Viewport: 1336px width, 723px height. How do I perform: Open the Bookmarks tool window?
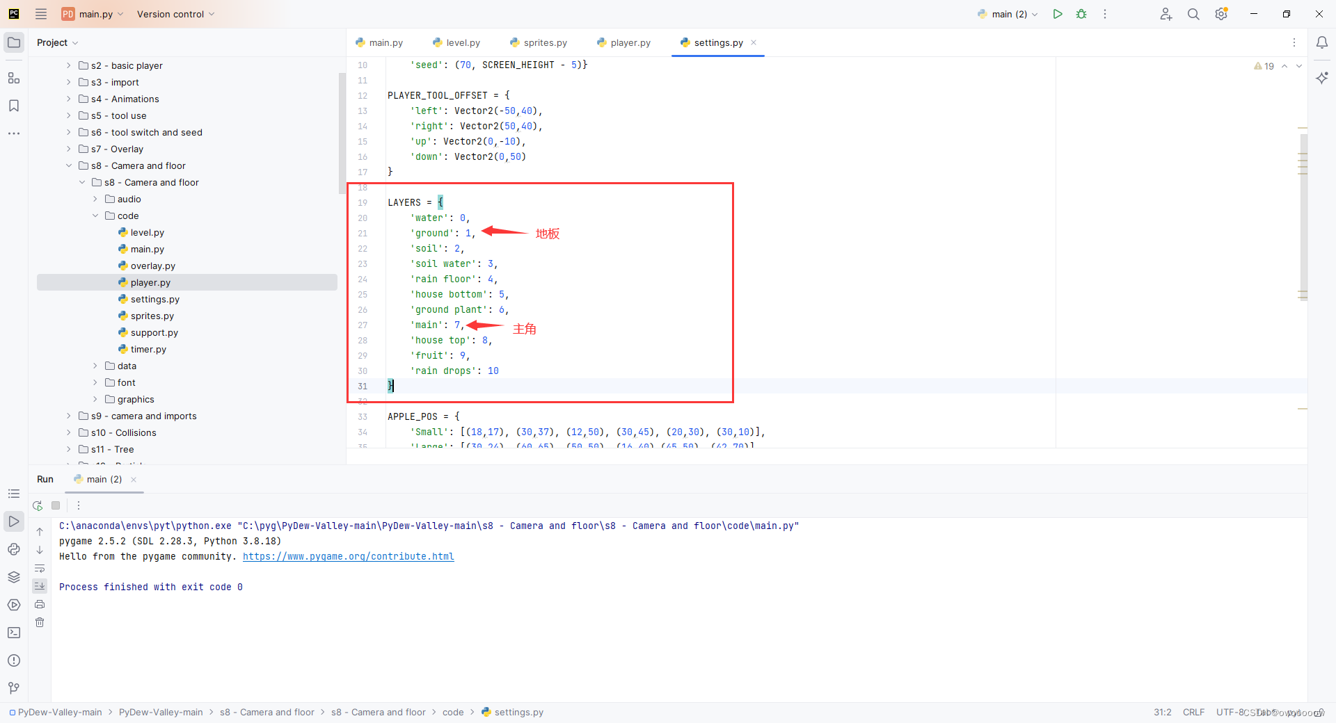click(x=14, y=106)
